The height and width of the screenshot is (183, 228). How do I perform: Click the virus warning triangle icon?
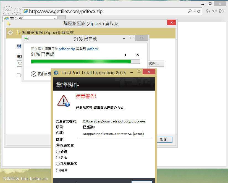(x=64, y=101)
